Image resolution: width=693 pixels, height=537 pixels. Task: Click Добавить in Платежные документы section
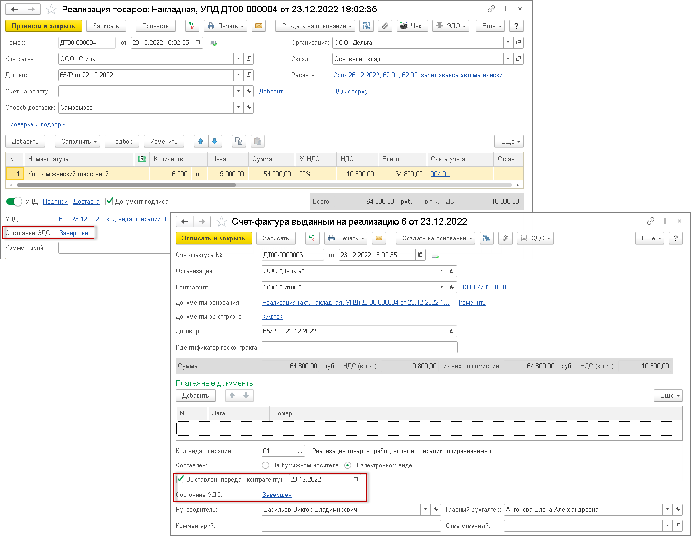(196, 395)
